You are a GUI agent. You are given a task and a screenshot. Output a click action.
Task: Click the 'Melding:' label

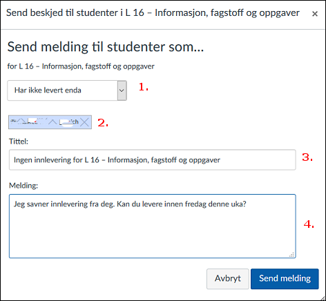23,186
